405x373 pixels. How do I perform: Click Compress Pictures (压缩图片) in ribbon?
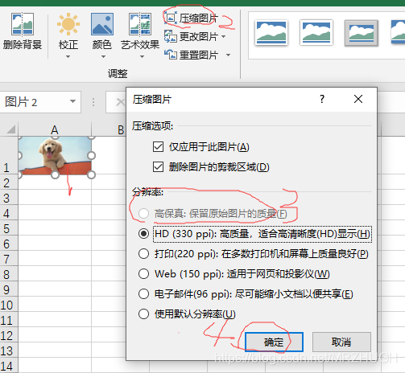click(191, 18)
